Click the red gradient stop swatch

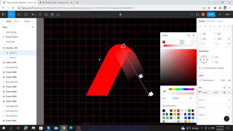pos(164,42)
